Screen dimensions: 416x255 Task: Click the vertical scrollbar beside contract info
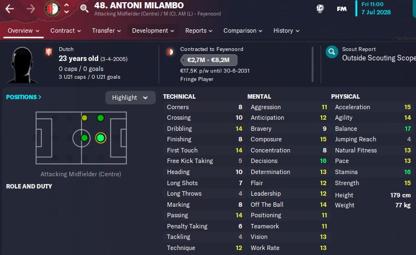click(312, 64)
